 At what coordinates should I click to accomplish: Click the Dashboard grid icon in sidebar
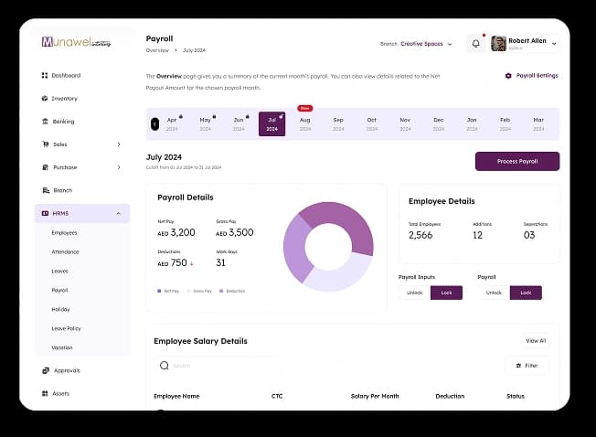click(x=45, y=75)
